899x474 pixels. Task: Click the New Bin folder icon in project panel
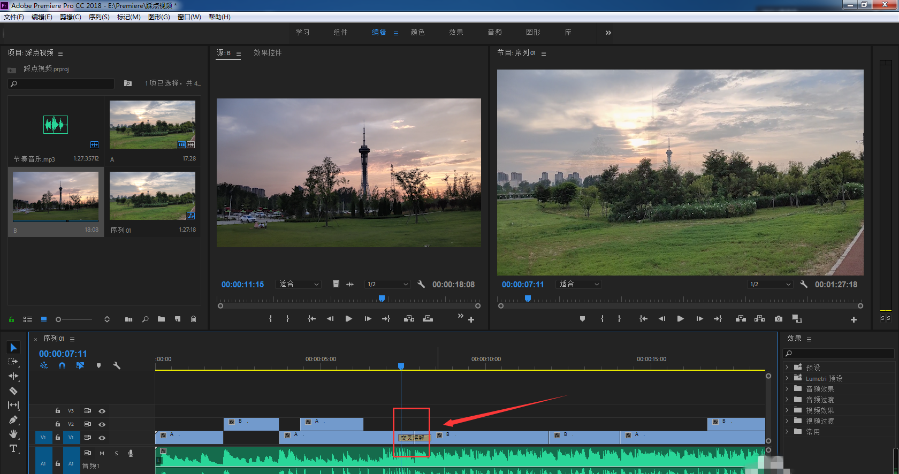pos(161,319)
